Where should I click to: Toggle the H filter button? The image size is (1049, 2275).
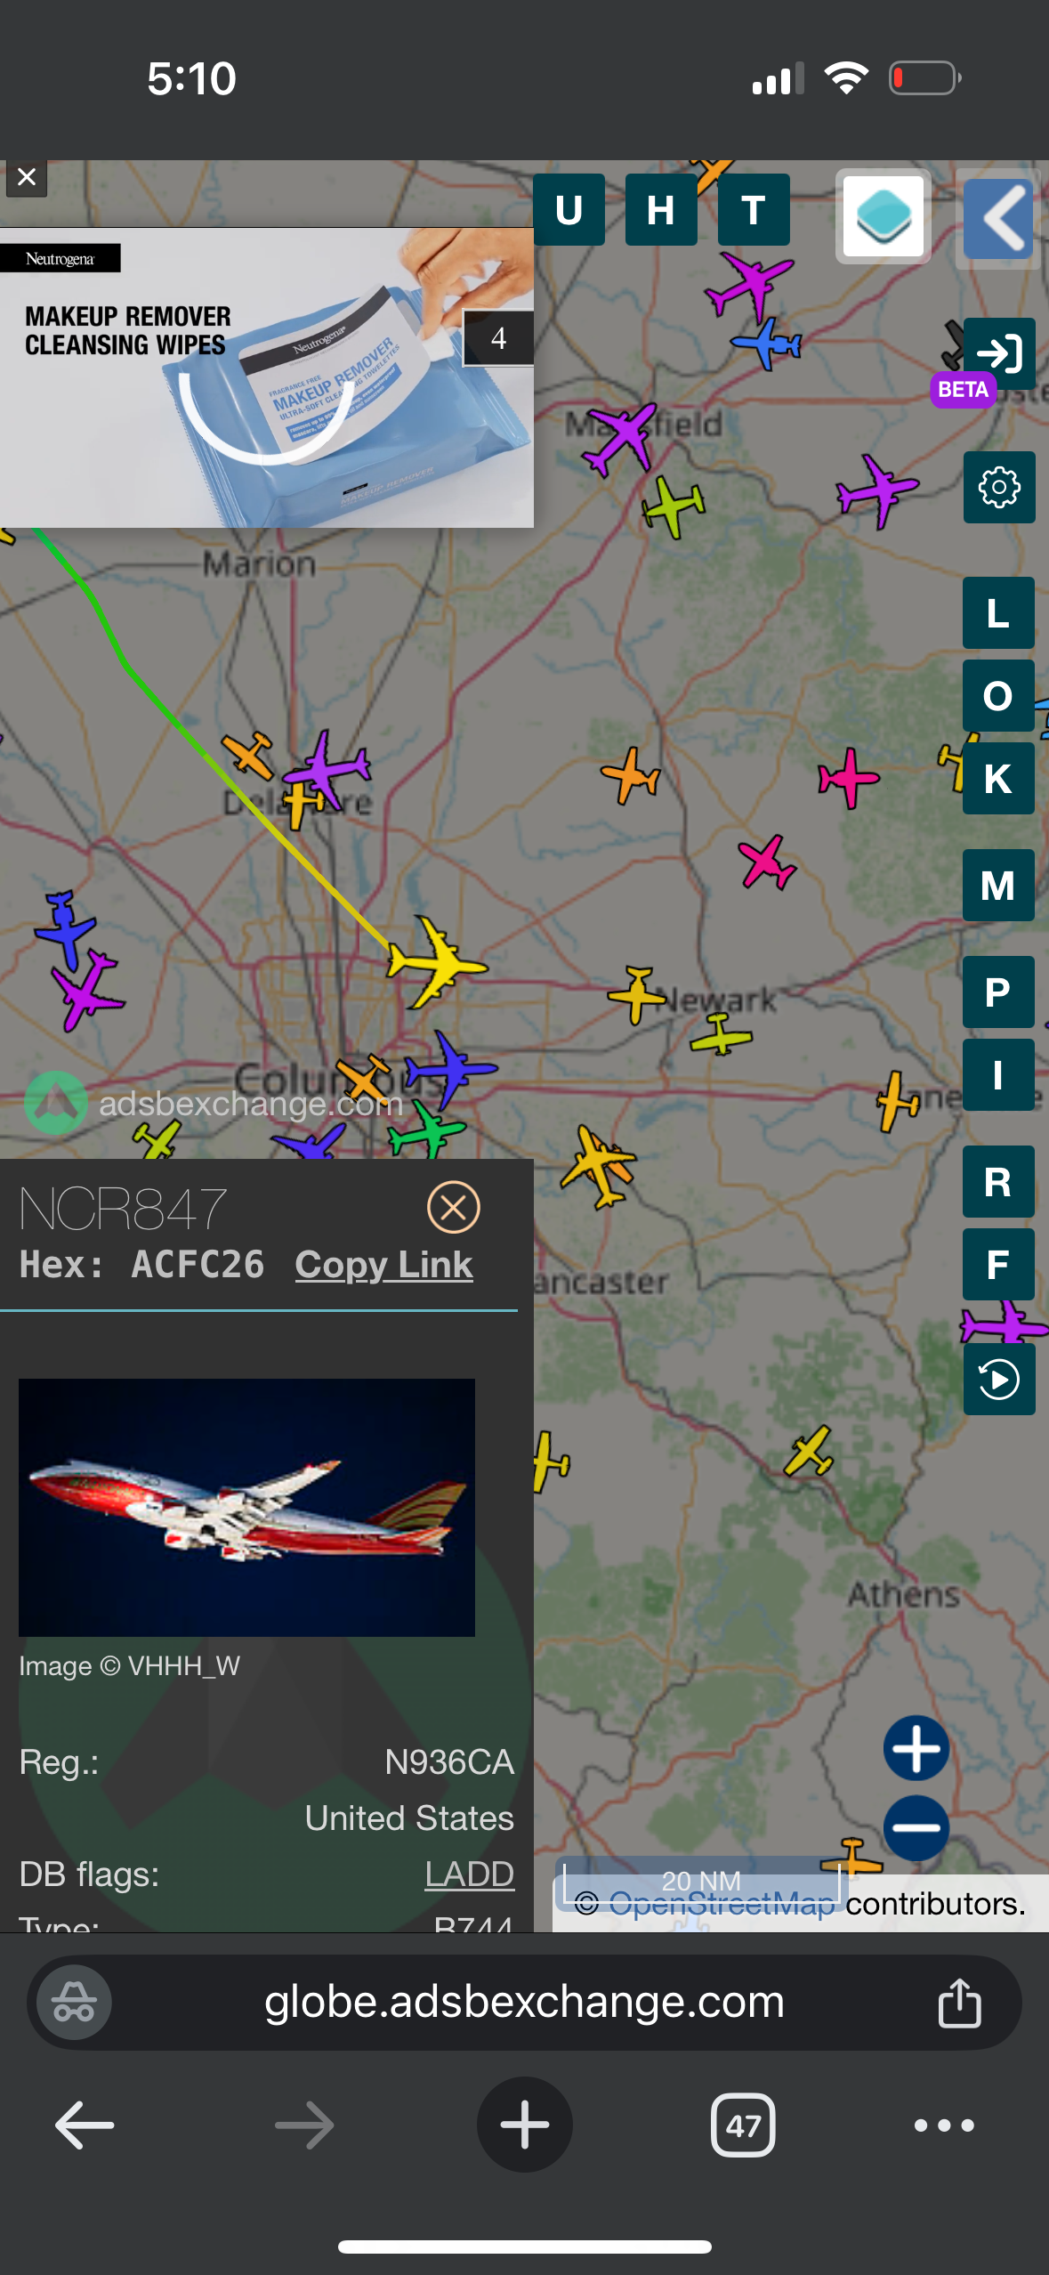point(661,210)
